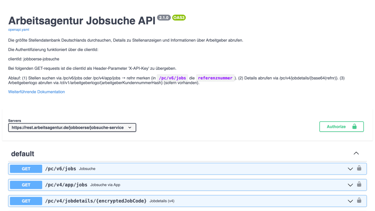Screen dimensions: 375x211
Task: Expand the /pc/v4/app/jobs endpoint chevron
Action: [x=350, y=185]
